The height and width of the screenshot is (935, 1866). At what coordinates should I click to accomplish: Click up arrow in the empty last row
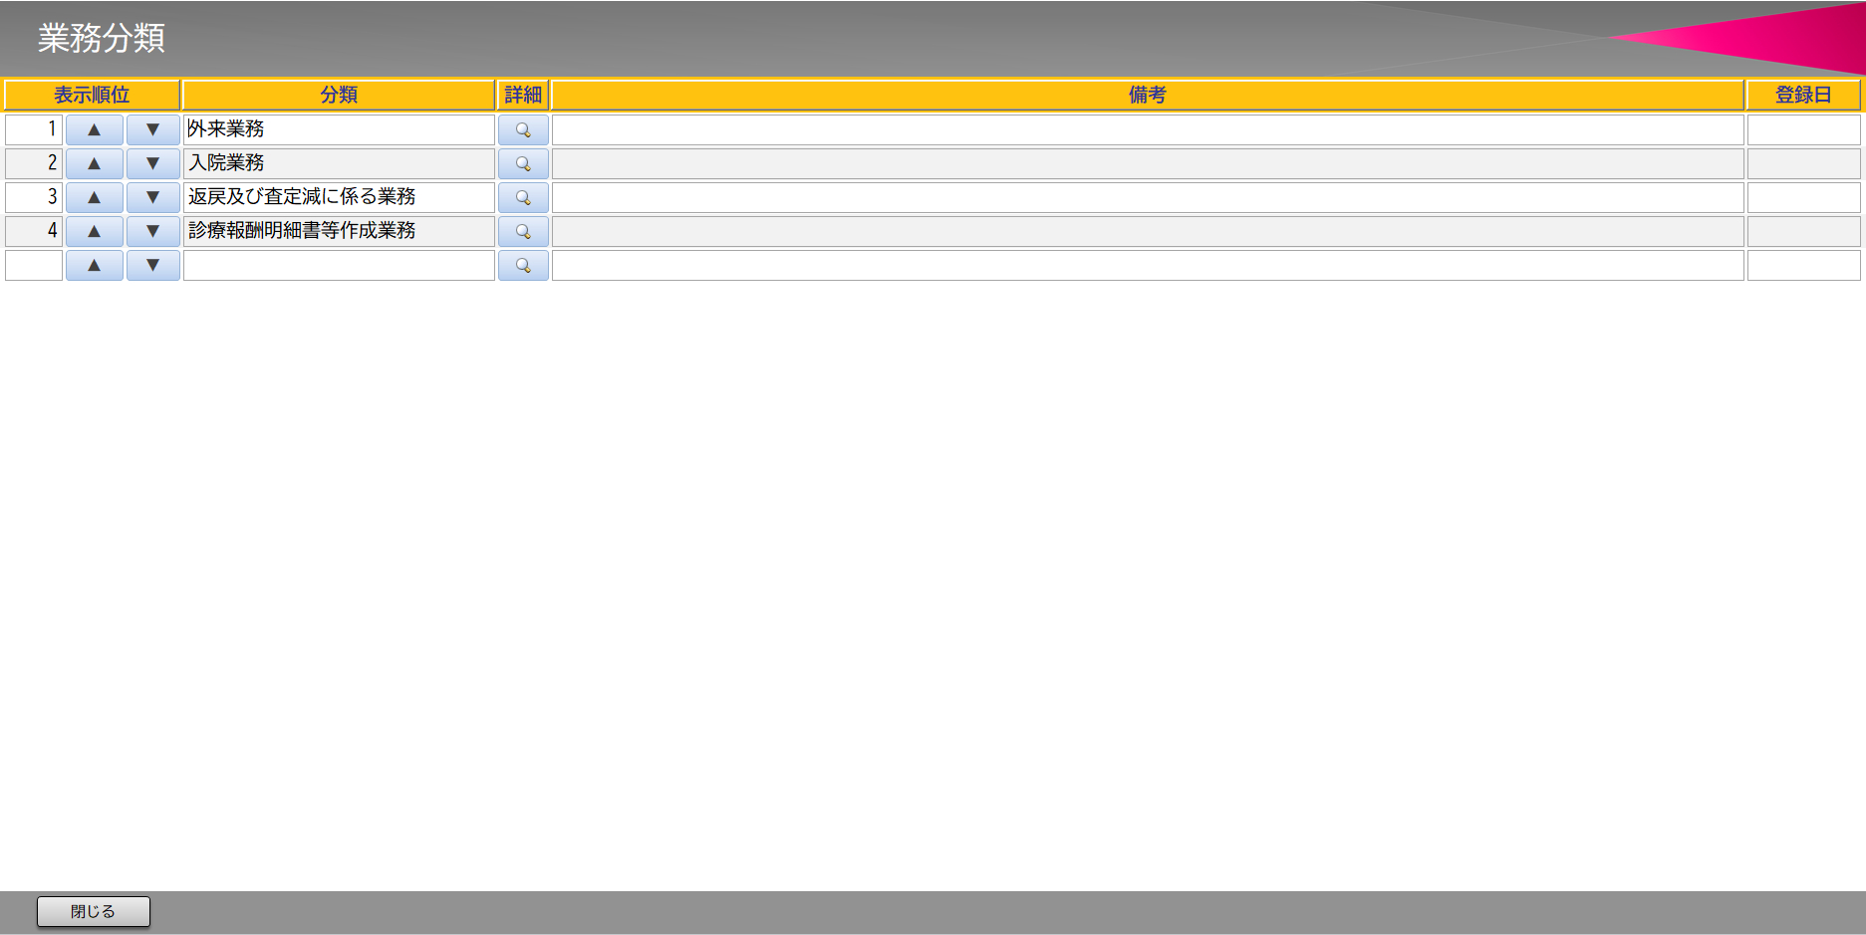95,265
